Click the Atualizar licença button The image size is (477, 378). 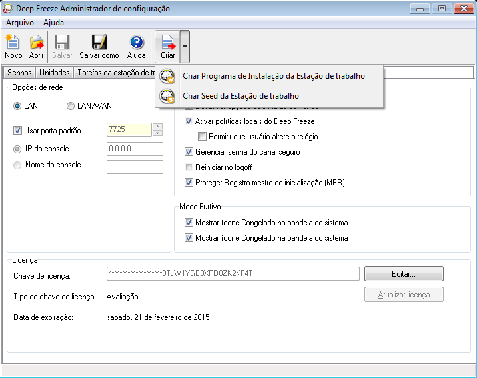tap(404, 295)
